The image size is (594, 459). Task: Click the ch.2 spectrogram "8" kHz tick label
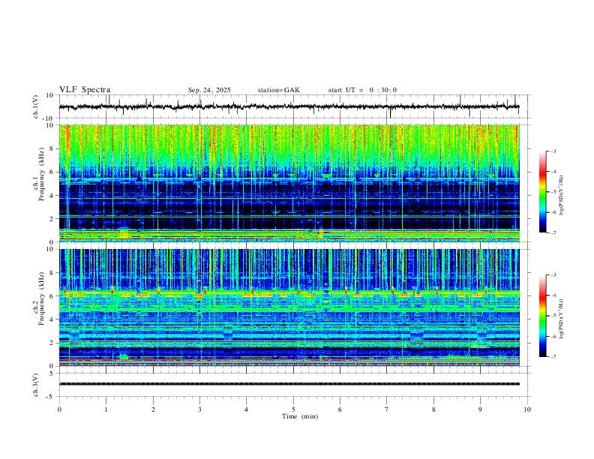53,273
